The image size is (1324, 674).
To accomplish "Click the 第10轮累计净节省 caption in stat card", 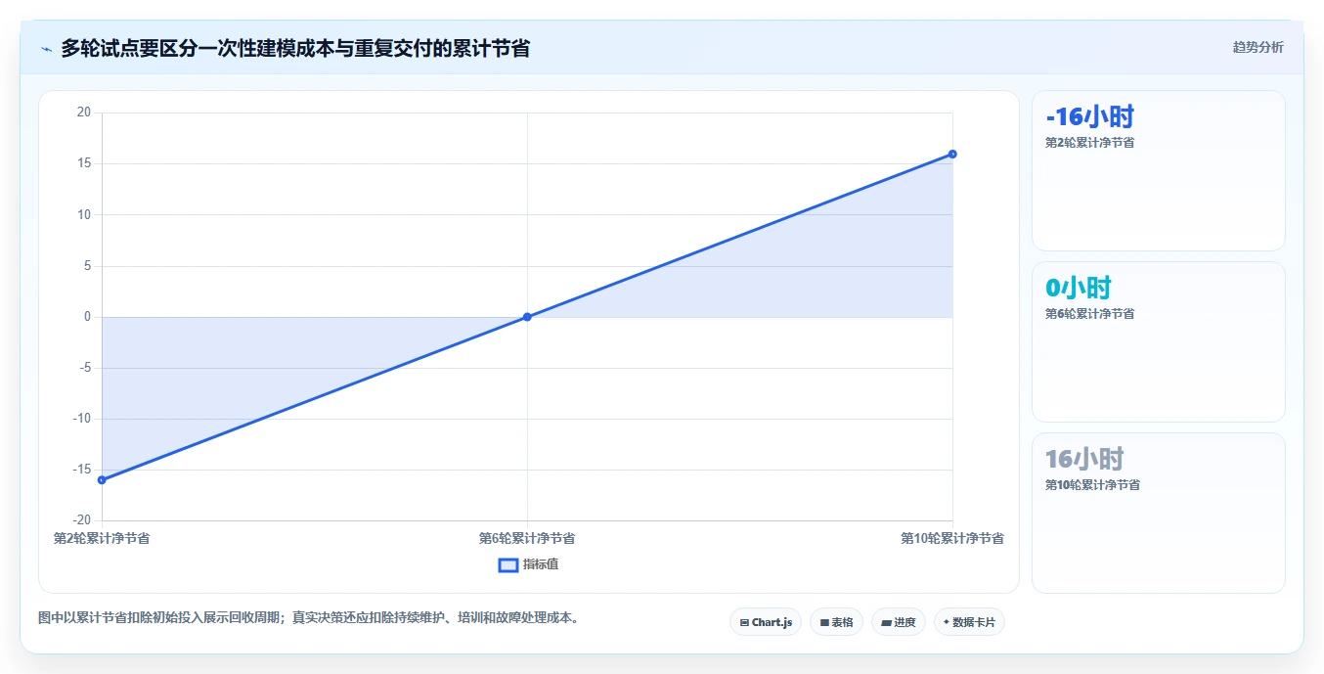I will click(x=1092, y=485).
